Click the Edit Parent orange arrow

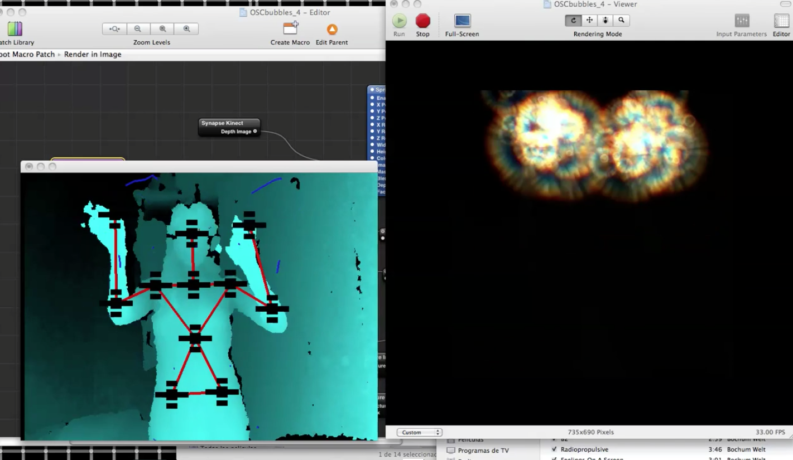[x=332, y=30]
